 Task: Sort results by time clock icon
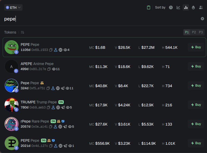tap(171, 7)
